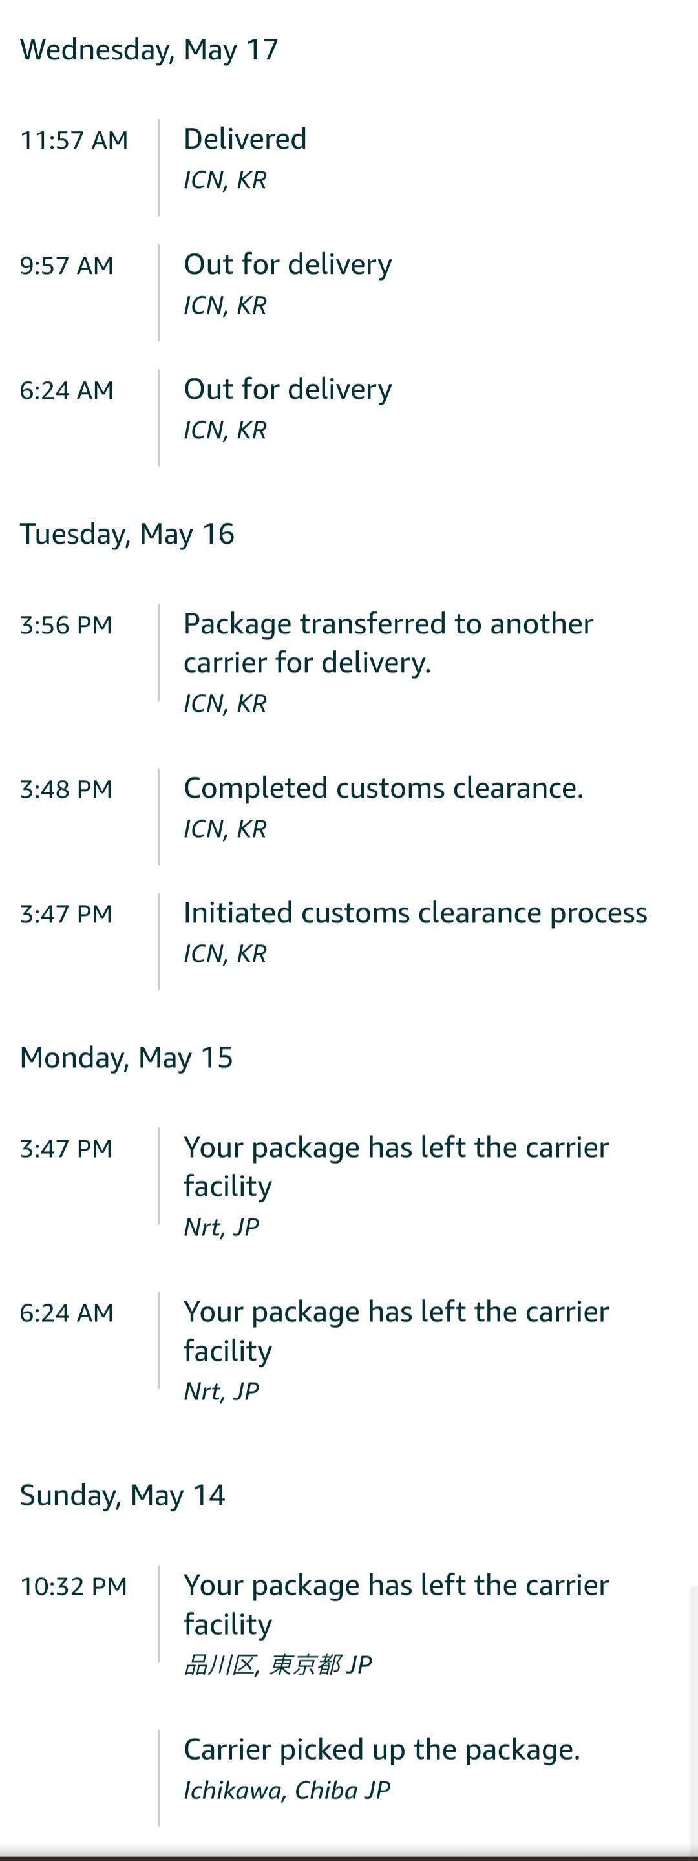The width and height of the screenshot is (698, 1861).
Task: Click the 3:48 PM timestamp
Action: click(66, 789)
